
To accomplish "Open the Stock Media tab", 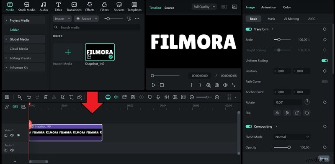I will (27, 7).
